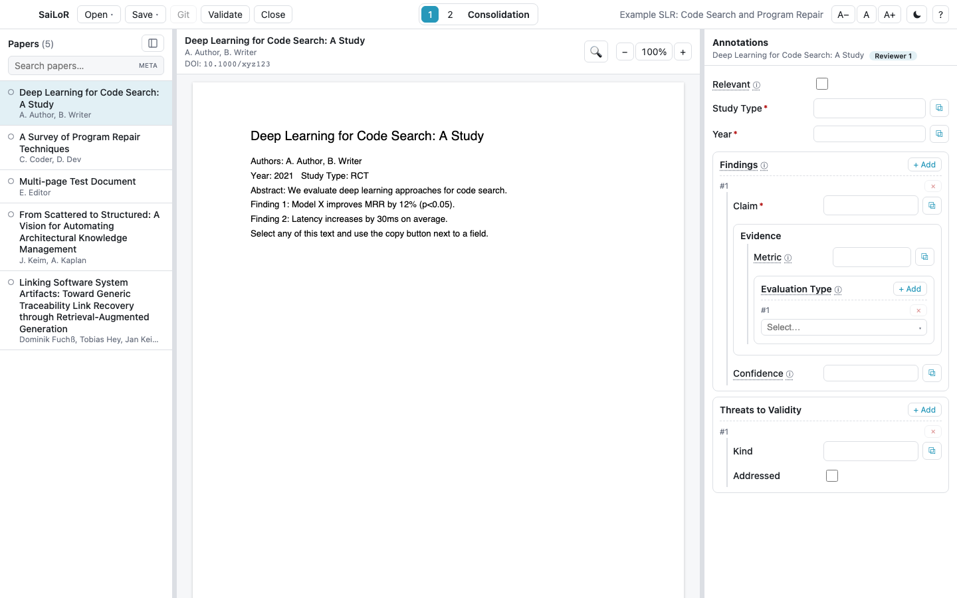Screen dimensions: 957x598
Task: Copy selection into Kind field
Action: [x=932, y=451]
